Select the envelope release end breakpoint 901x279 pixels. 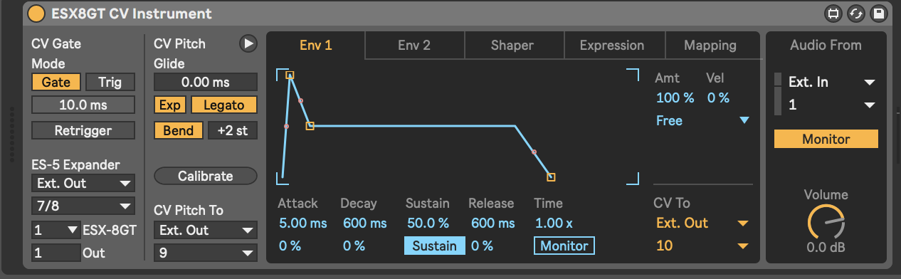coord(551,177)
